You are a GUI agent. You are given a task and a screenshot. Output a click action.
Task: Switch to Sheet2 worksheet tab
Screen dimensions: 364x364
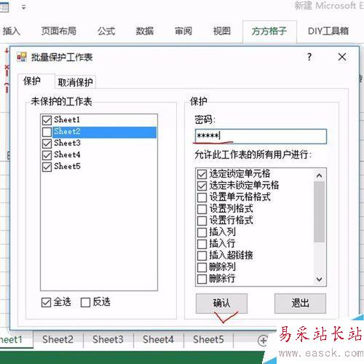coord(58,339)
